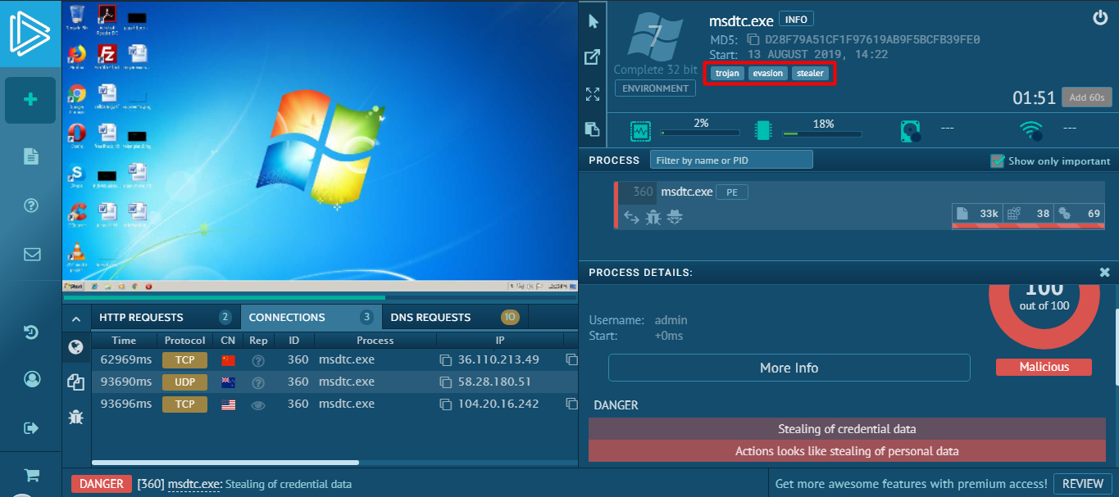Click the VM playback progress bar
Image resolution: width=1119 pixels, height=497 pixels.
321,298
